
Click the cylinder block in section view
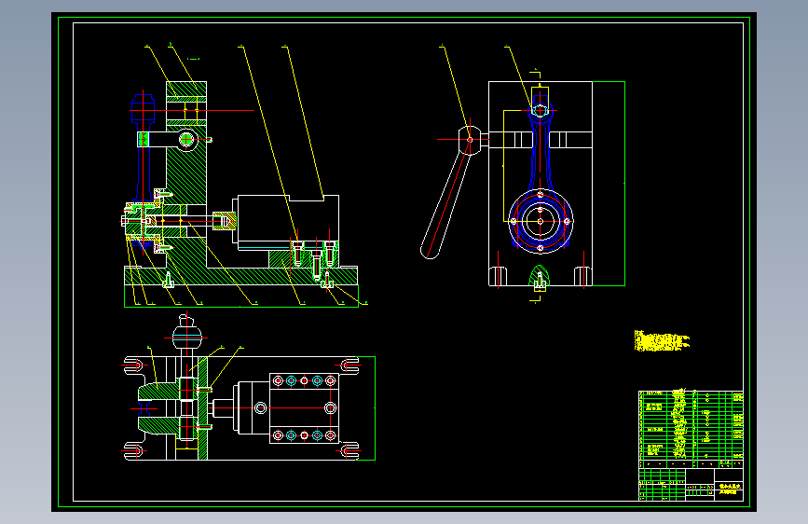click(x=288, y=222)
